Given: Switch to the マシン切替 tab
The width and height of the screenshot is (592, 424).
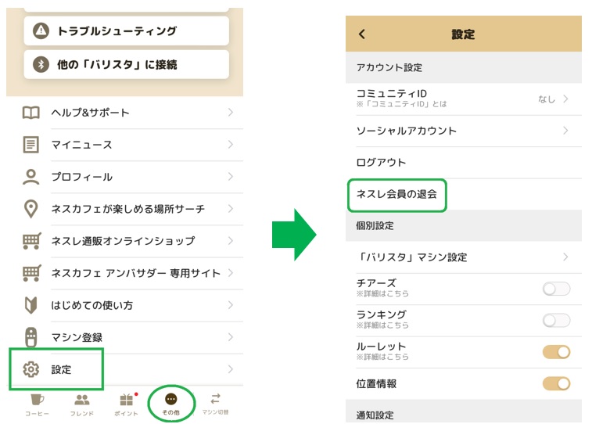Looking at the screenshot, I should point(215,404).
